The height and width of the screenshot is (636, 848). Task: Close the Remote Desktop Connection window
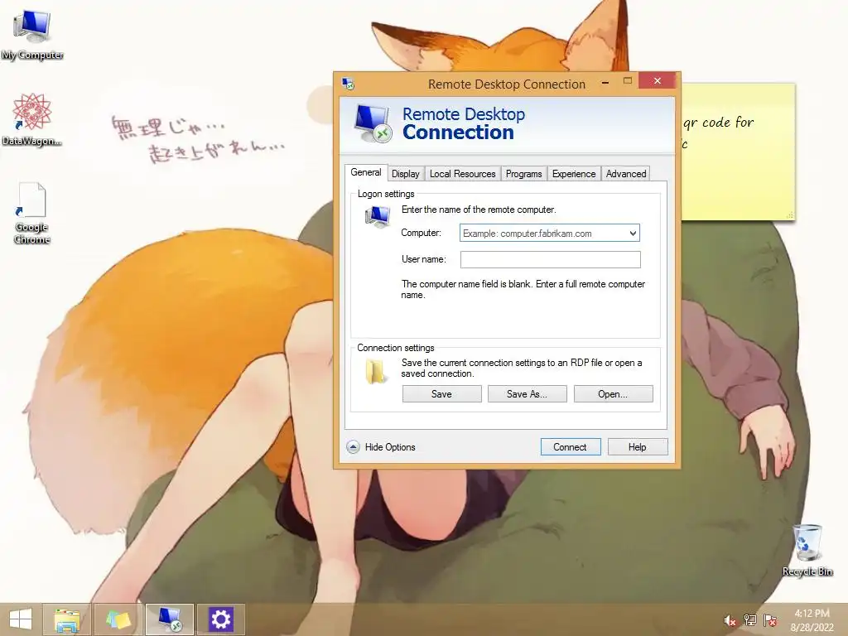coord(657,80)
